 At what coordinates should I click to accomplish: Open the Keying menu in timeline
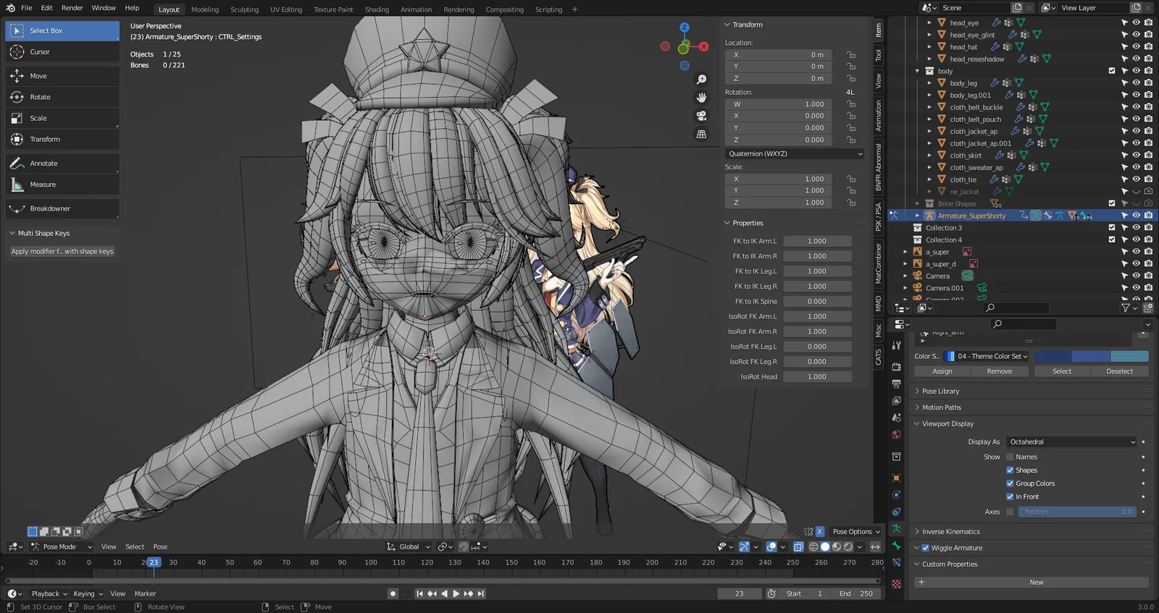coord(88,593)
